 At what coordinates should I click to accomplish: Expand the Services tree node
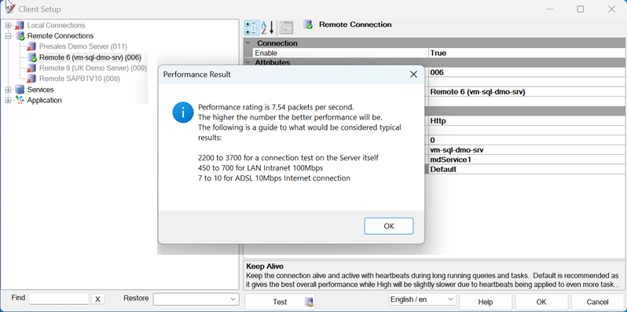pos(8,90)
